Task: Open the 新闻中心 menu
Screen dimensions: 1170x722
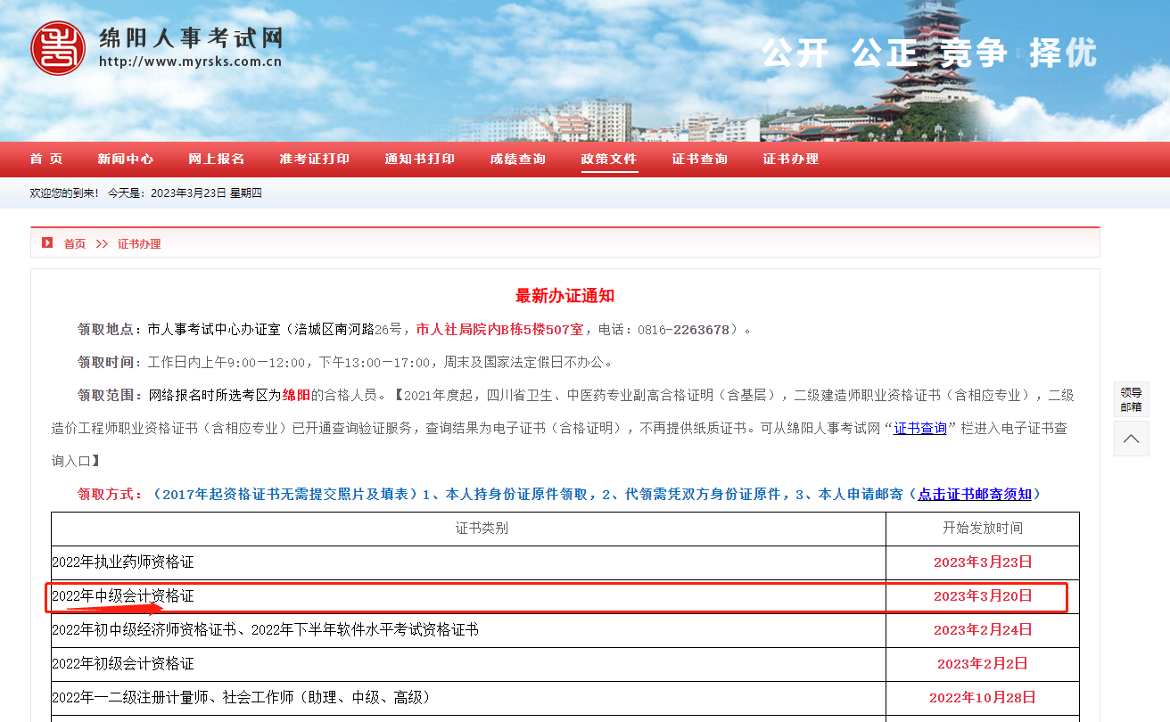Action: [x=126, y=159]
